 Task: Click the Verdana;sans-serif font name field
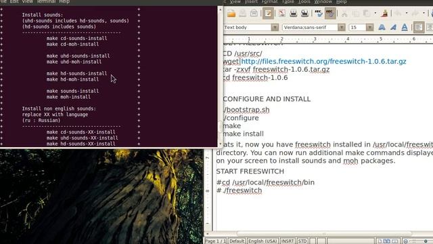coord(310,27)
